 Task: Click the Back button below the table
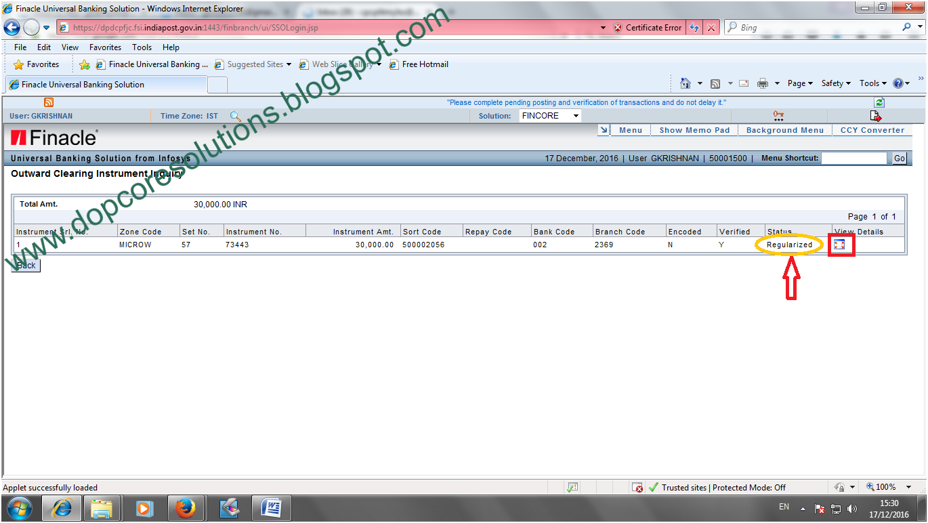(26, 265)
